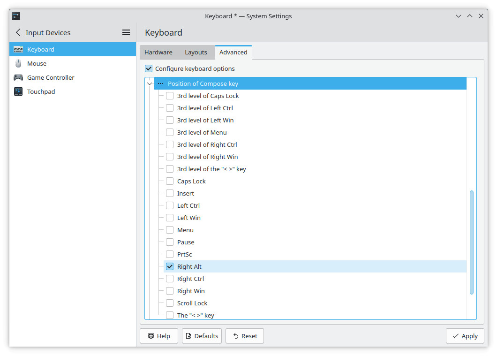Enable 3rd level of the "< >" key
This screenshot has width=497, height=356.
(x=170, y=169)
